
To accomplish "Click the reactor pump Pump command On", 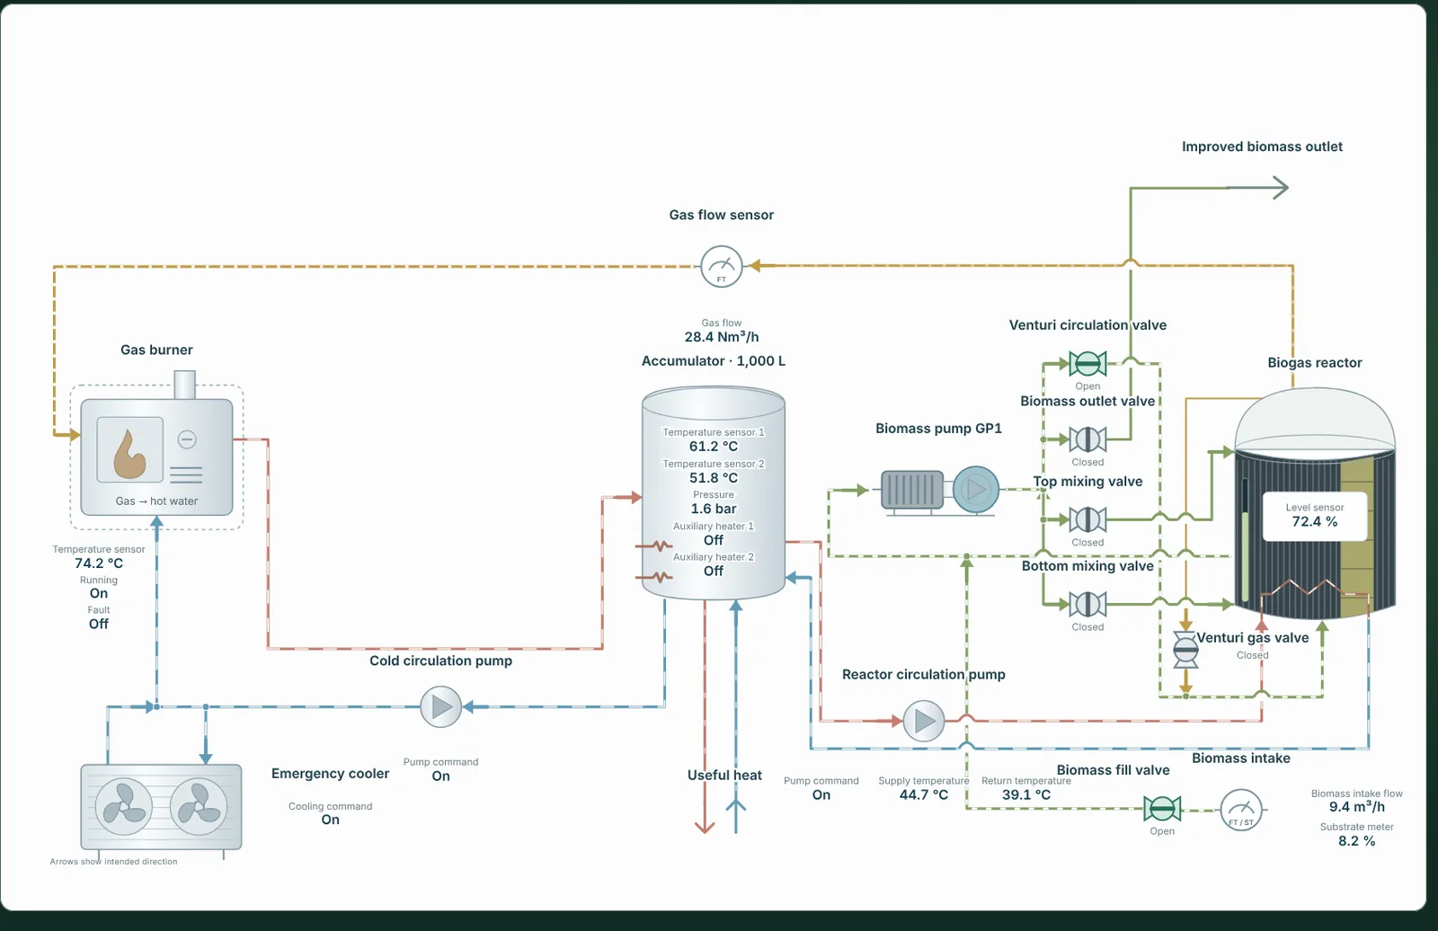I will [821, 795].
